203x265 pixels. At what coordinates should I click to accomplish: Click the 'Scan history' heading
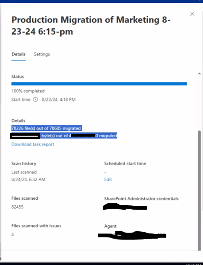click(24, 164)
